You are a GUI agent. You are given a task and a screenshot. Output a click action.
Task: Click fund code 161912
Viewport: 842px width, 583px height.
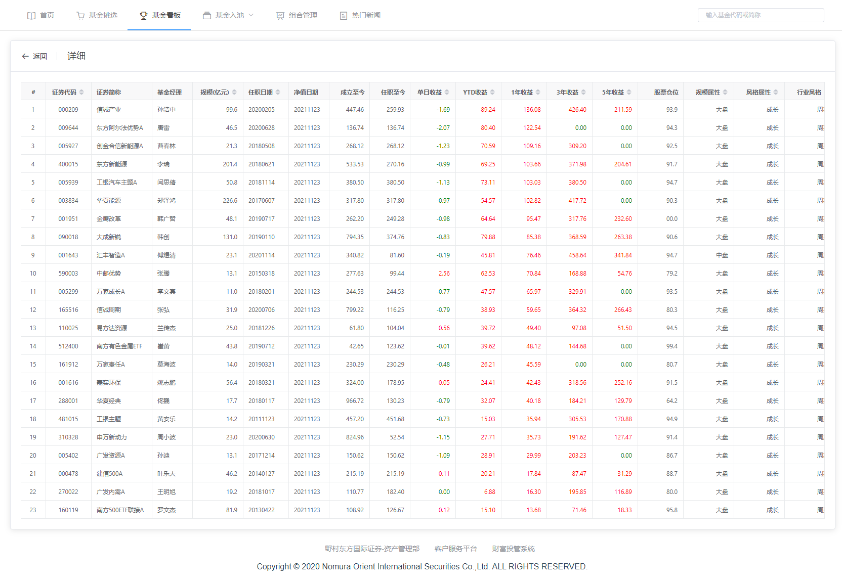pos(68,365)
